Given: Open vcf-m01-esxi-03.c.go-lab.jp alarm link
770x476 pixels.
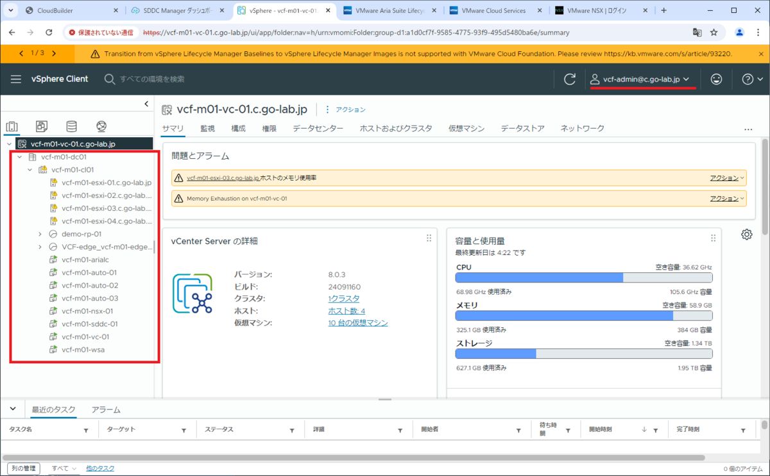Looking at the screenshot, I should [x=223, y=178].
